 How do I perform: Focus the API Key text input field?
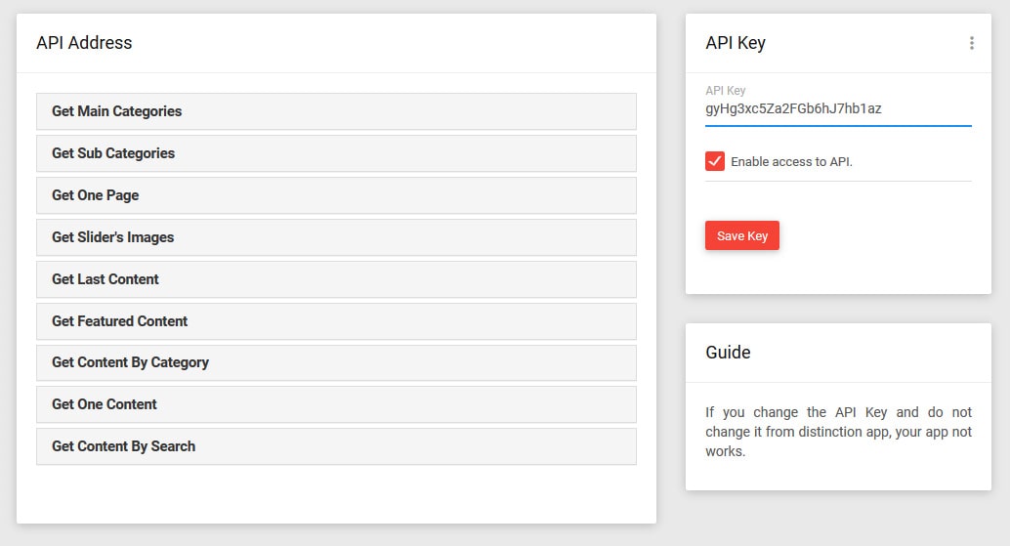click(838, 108)
